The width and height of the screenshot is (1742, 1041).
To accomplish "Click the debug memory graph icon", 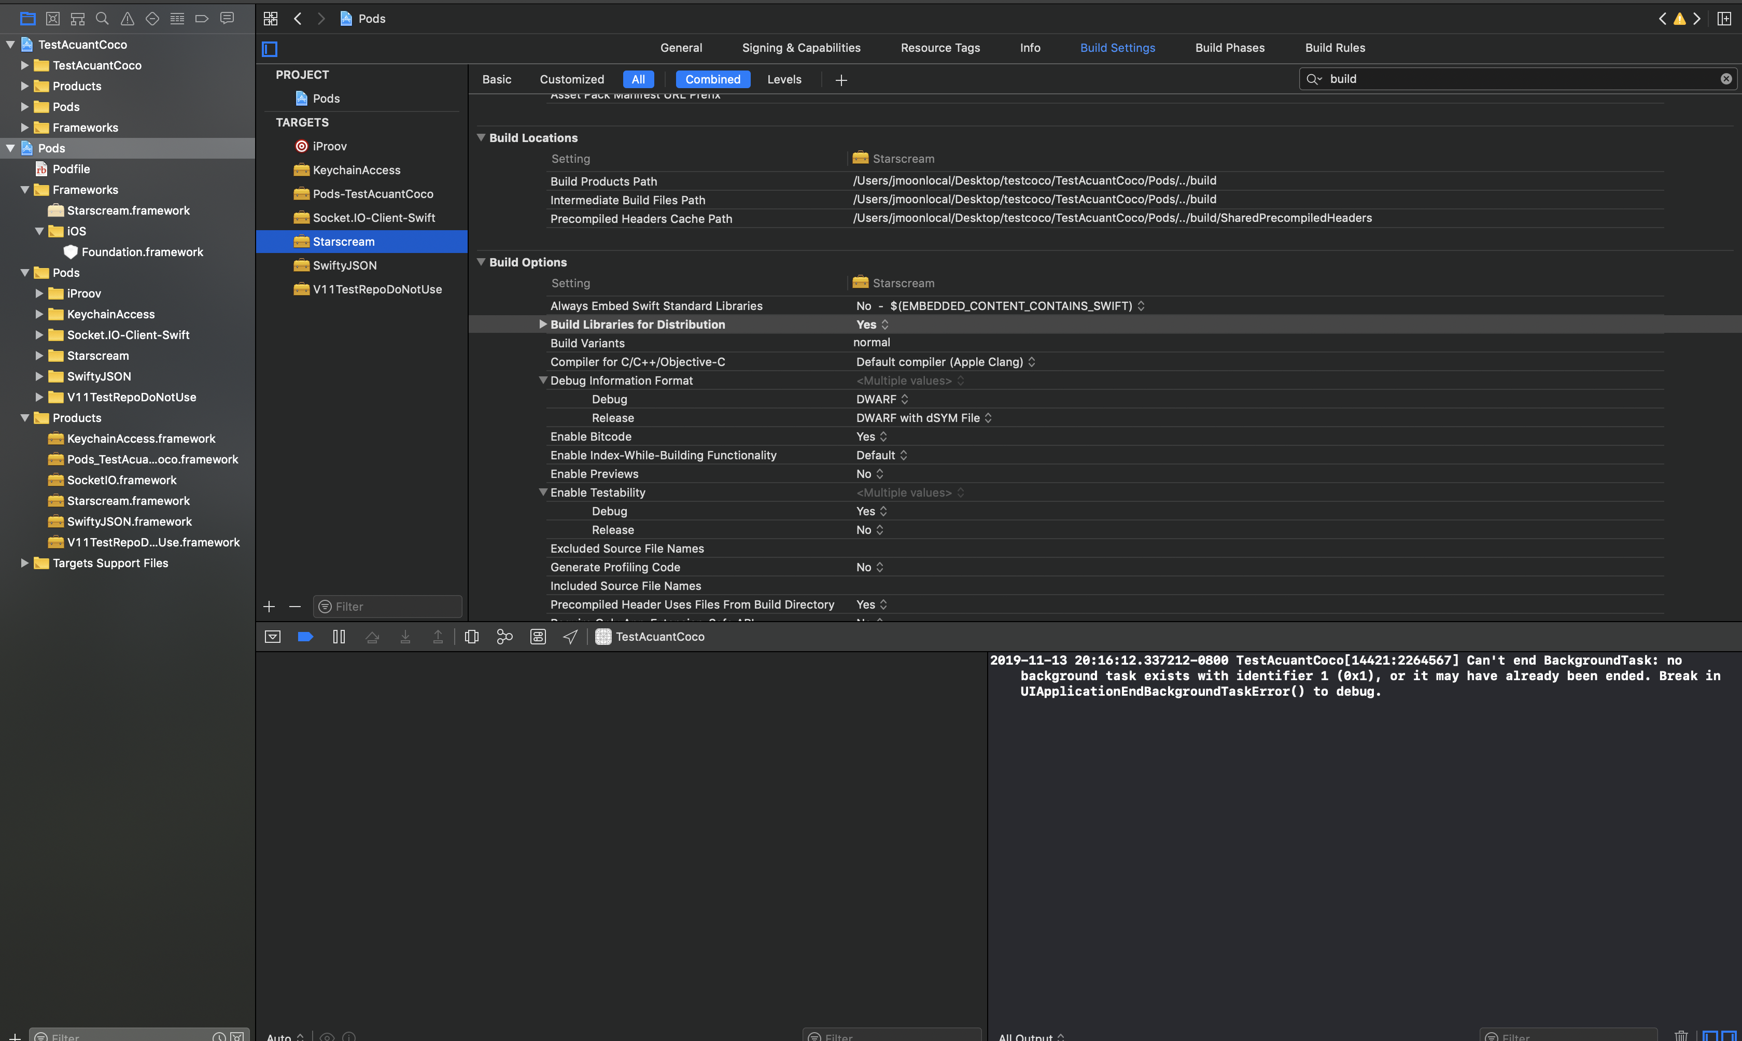I will click(x=504, y=636).
